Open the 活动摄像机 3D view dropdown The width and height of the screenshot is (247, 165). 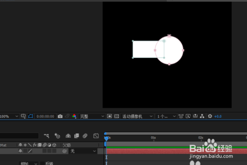(x=137, y=116)
